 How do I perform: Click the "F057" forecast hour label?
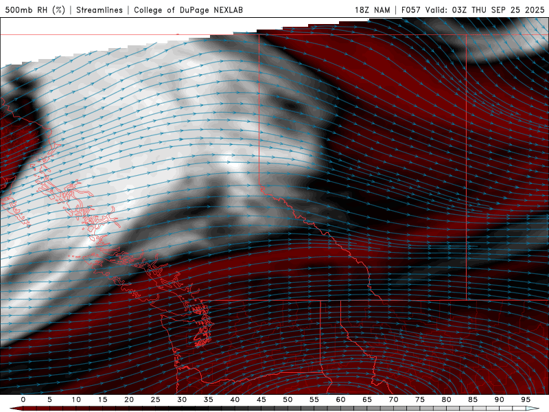tap(410, 10)
